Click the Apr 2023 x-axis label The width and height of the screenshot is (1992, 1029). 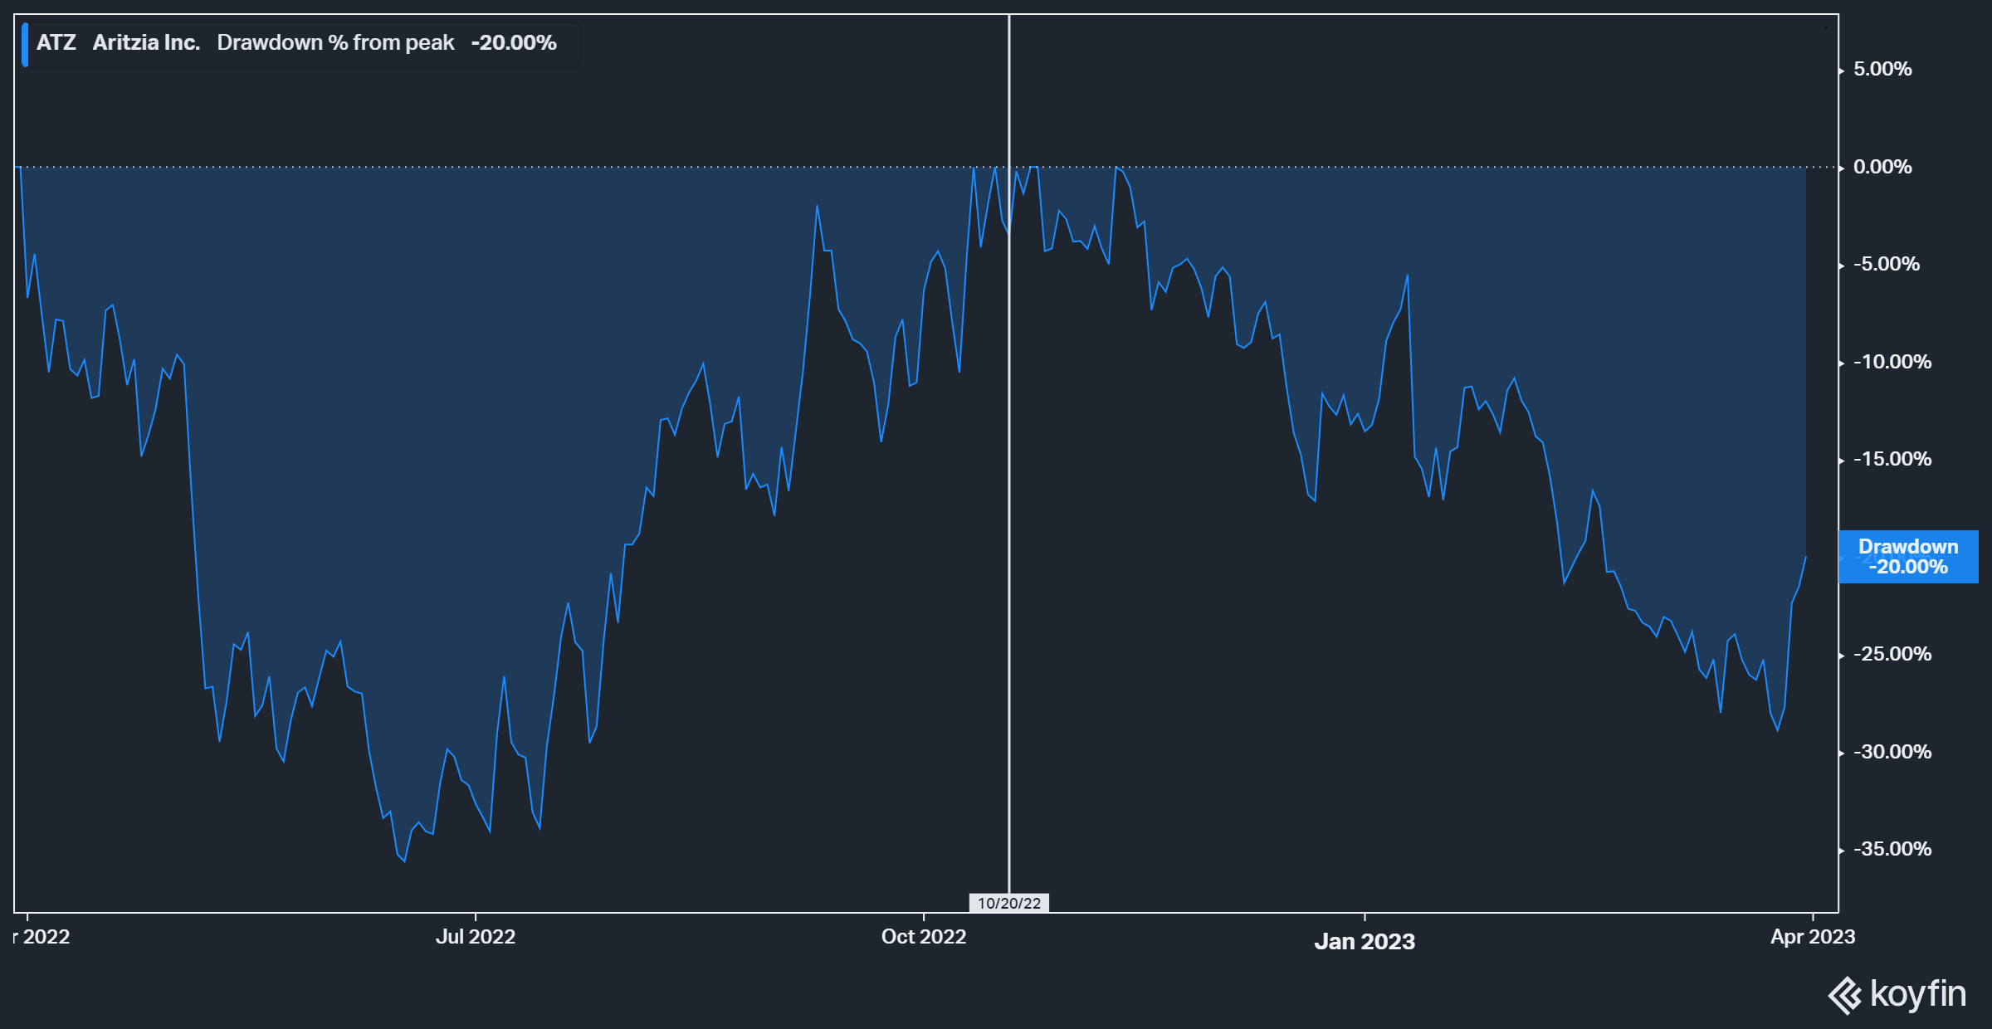click(x=1813, y=937)
